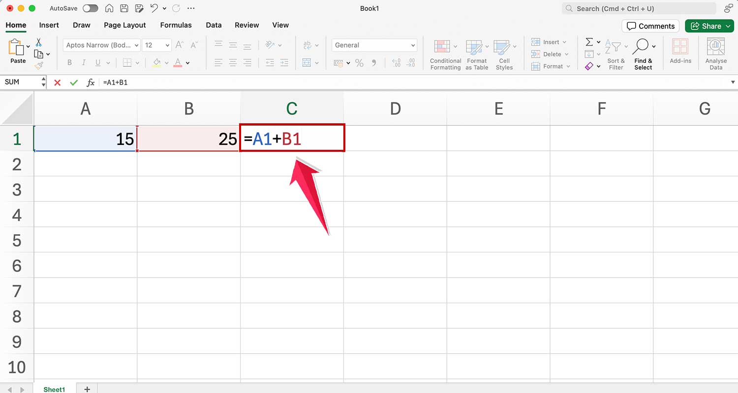The width and height of the screenshot is (738, 393).
Task: Confirm formula with the green checkmark
Action: 74,83
